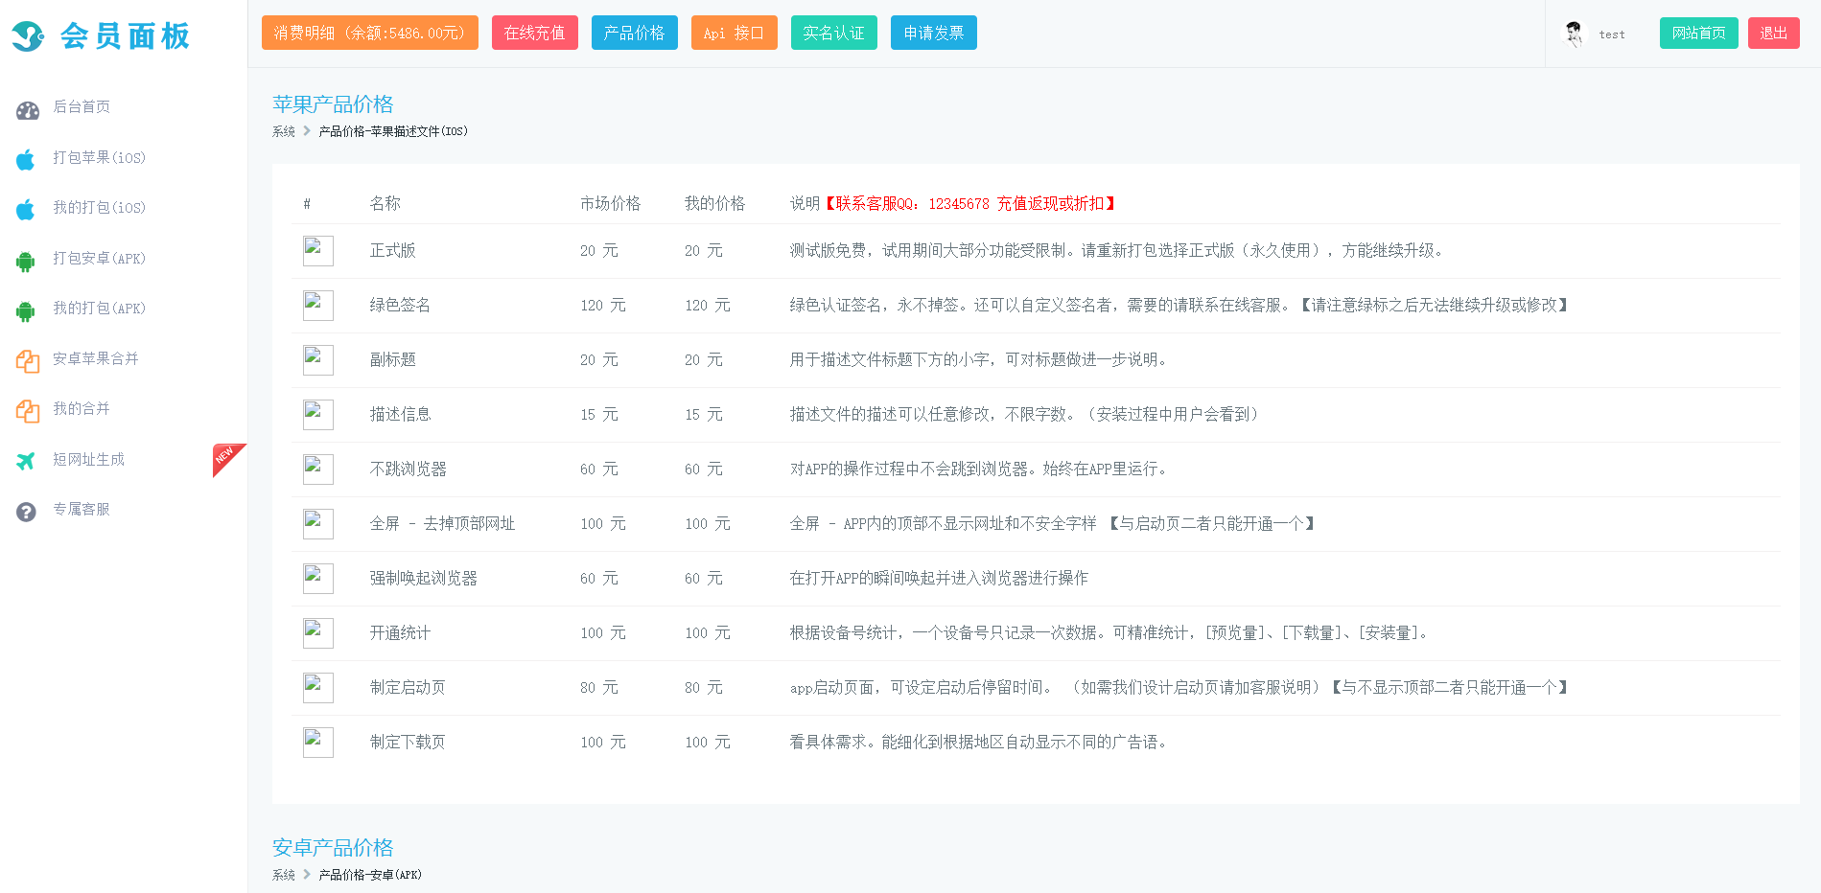Open the 消费明细 balance button
Image resolution: width=1821 pixels, height=893 pixels.
[x=369, y=33]
